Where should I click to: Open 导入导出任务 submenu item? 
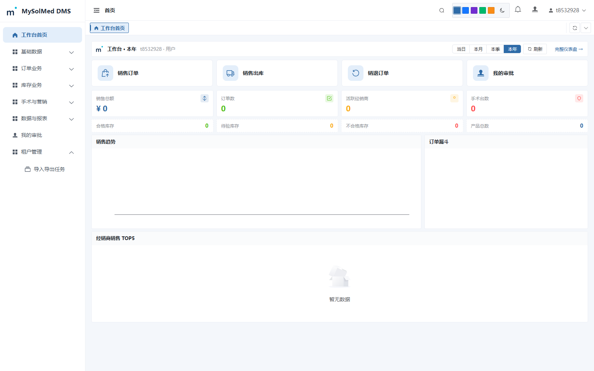pyautogui.click(x=45, y=169)
